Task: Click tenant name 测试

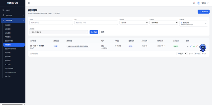Action: click(x=103, y=46)
